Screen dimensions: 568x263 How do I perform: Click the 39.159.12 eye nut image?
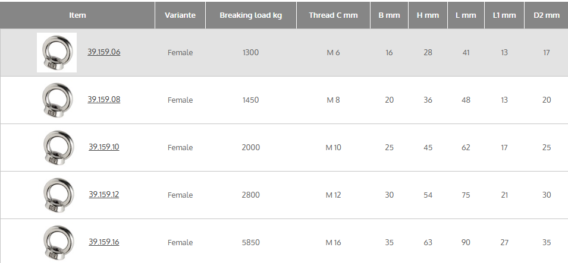pyautogui.click(x=57, y=195)
